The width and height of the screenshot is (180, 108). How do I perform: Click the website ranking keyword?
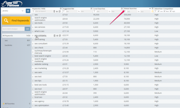click(x=41, y=64)
